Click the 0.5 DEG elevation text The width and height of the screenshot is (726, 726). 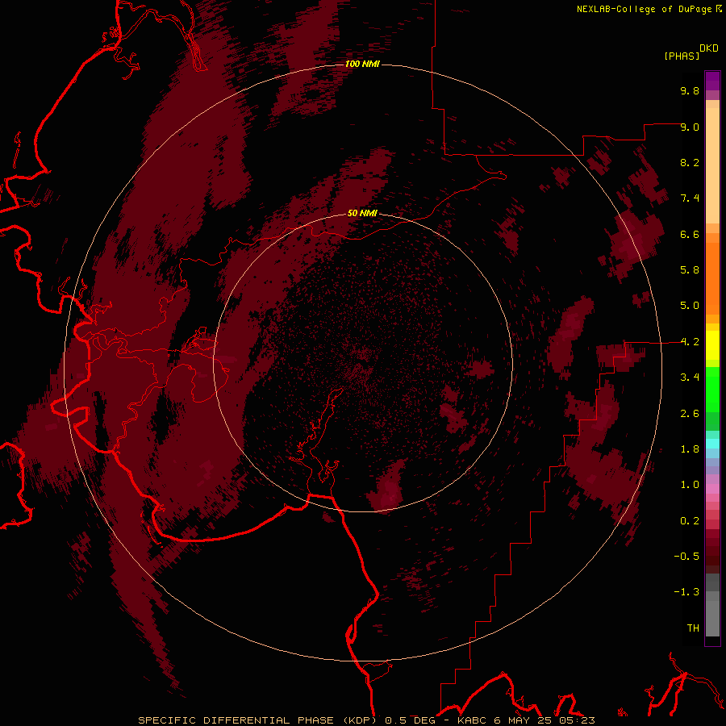[411, 720]
